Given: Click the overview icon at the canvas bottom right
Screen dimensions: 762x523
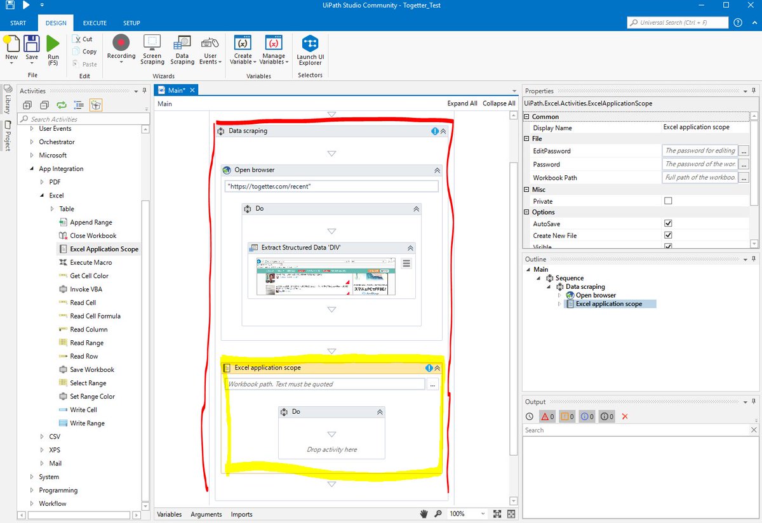Looking at the screenshot, I should [511, 513].
